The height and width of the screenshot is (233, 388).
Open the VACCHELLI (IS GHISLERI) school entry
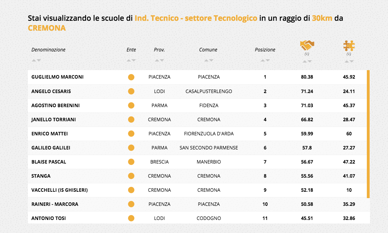(x=59, y=190)
